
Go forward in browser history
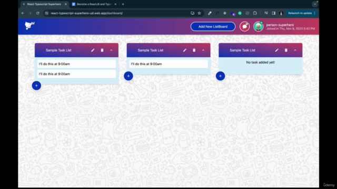point(30,13)
